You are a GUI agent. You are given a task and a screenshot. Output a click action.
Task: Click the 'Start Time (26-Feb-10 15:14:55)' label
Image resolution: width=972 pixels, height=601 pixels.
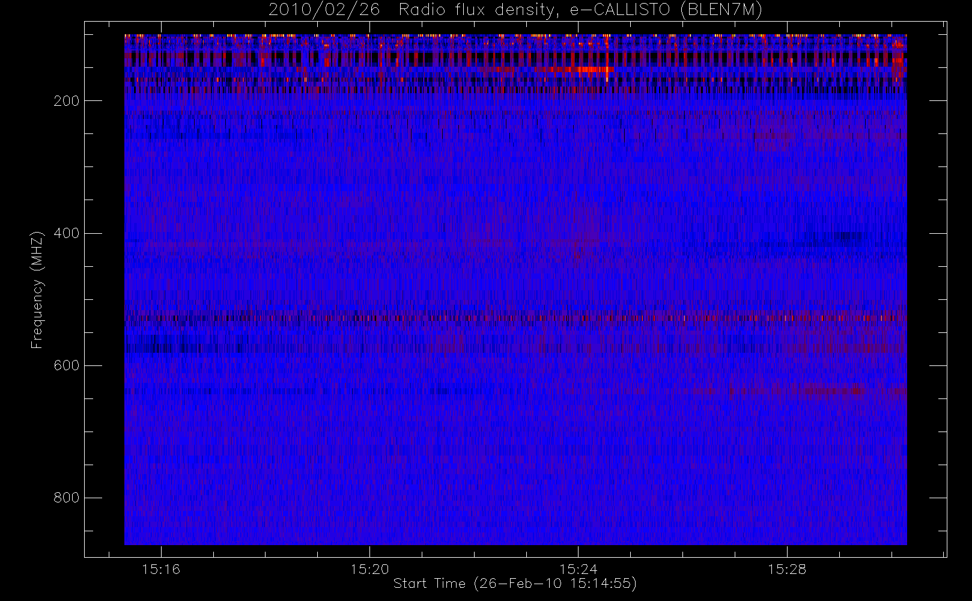[515, 584]
